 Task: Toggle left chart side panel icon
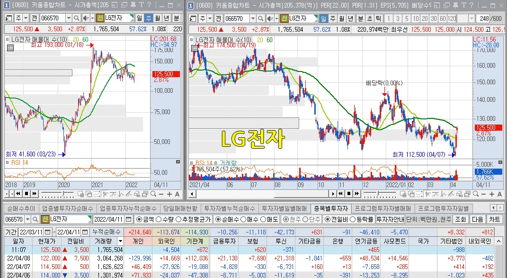coord(9,18)
